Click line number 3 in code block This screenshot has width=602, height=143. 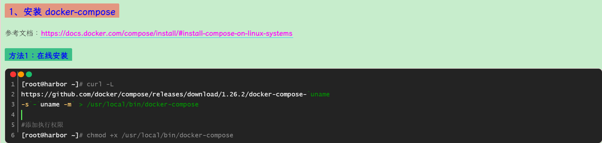[13, 105]
